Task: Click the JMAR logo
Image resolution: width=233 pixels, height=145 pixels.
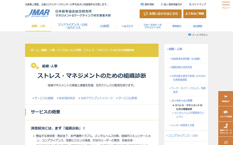Action: pos(38,13)
